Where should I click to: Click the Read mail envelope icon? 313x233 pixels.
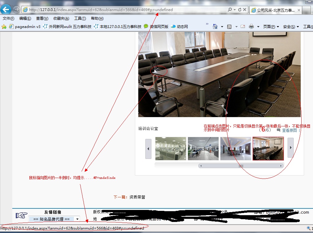(x=243, y=27)
